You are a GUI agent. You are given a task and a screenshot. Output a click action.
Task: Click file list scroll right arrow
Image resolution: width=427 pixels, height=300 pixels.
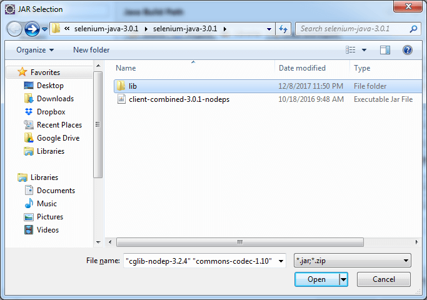[416, 242]
